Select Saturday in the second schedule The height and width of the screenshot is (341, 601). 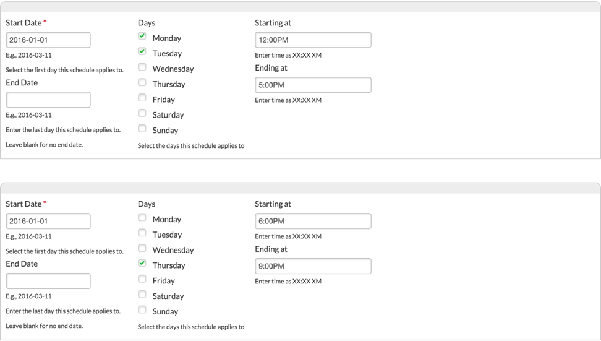click(x=142, y=294)
